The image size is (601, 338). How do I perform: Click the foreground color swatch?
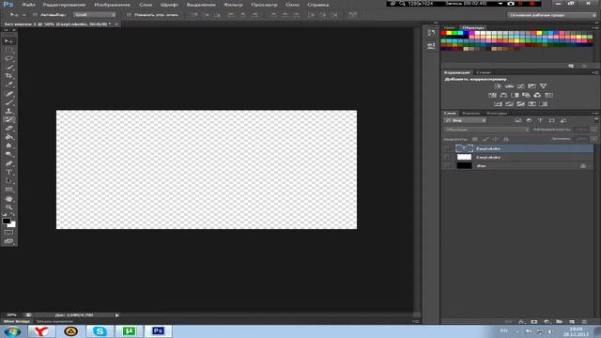tap(7, 221)
